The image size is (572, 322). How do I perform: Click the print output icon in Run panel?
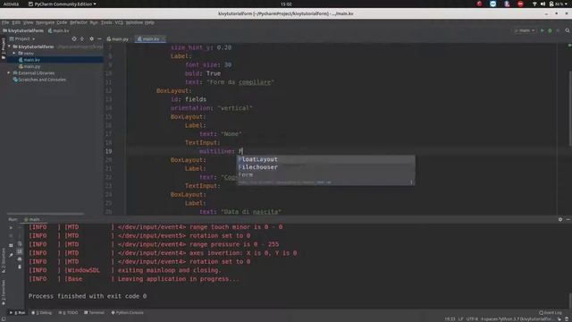click(20, 259)
